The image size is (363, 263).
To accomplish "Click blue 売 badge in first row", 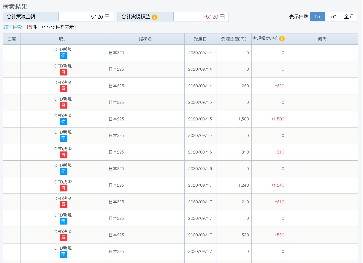I will point(63,56).
